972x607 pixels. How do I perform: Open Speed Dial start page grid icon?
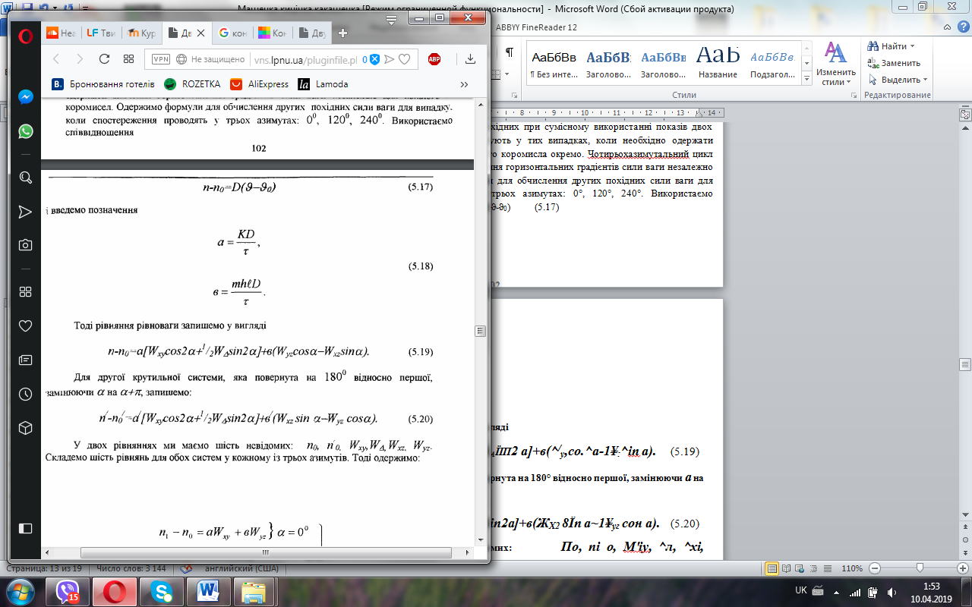point(129,59)
